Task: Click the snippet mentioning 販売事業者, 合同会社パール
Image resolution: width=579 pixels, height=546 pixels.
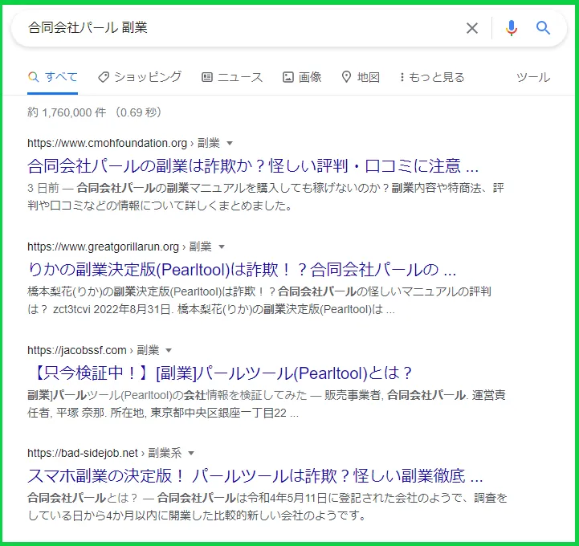Action: [x=267, y=404]
